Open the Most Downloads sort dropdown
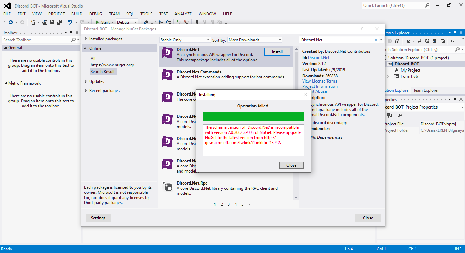 (255, 40)
